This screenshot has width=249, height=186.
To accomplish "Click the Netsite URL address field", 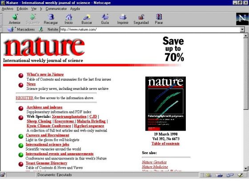I will click(x=150, y=29).
